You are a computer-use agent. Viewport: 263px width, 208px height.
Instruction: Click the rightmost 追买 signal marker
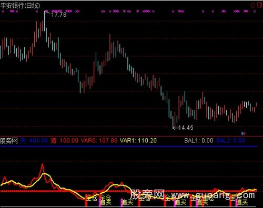(242, 202)
